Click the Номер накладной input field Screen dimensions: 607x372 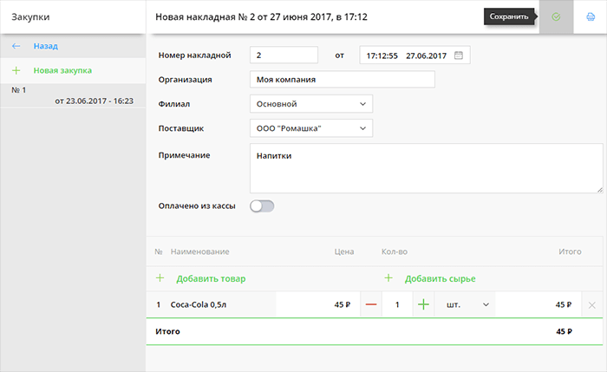tap(284, 55)
